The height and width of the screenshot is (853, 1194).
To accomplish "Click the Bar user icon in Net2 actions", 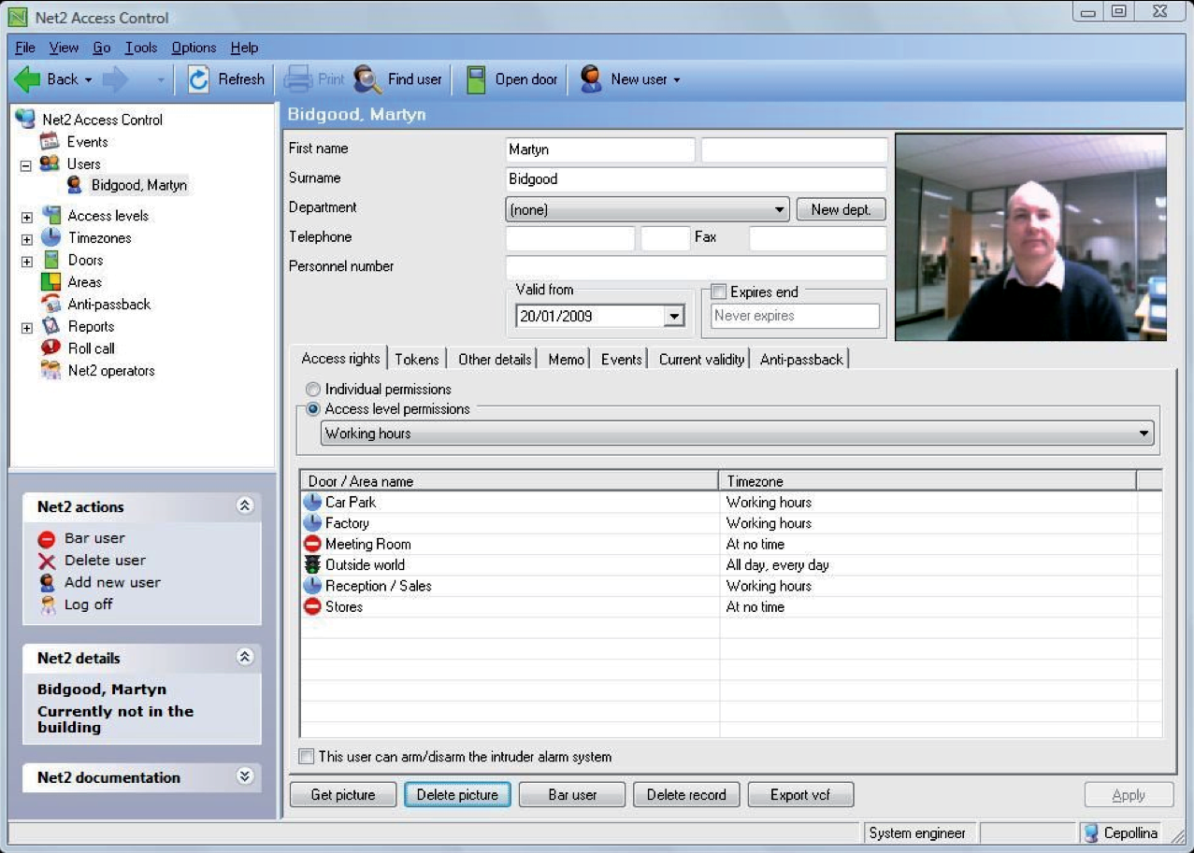I will point(46,538).
